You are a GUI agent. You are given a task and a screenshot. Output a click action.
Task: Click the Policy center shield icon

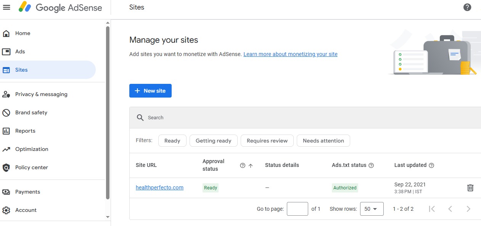[x=6, y=168]
